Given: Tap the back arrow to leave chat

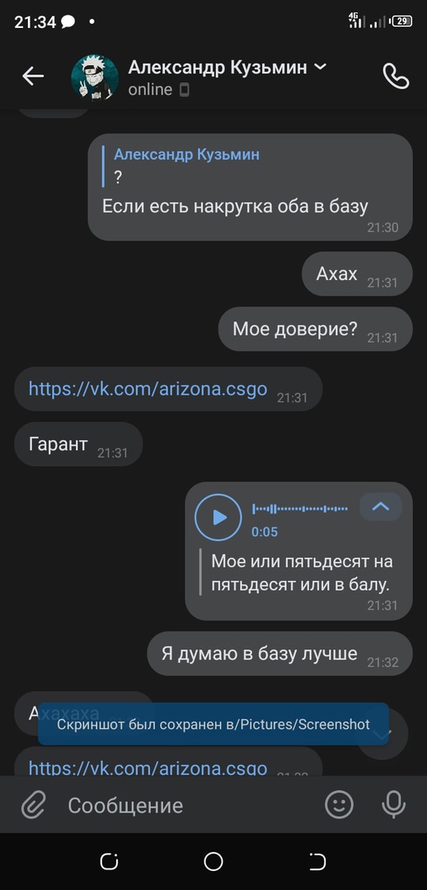Looking at the screenshot, I should coord(33,76).
